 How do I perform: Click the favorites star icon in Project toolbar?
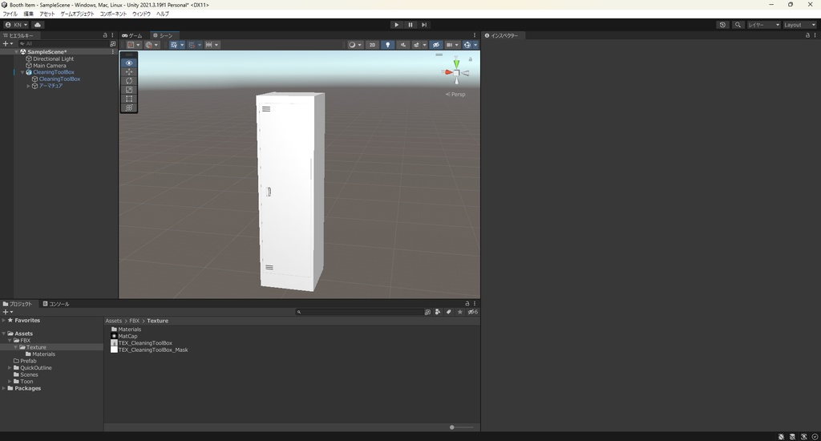pyautogui.click(x=459, y=312)
